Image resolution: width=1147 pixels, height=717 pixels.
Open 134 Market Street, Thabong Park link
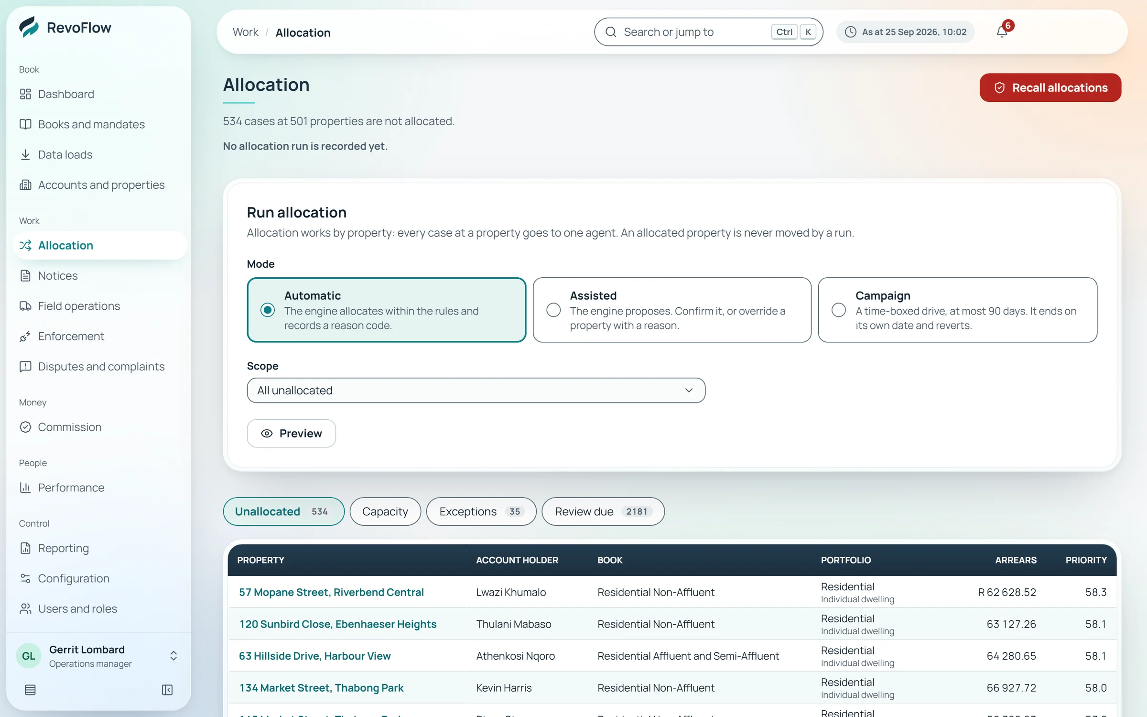(321, 688)
